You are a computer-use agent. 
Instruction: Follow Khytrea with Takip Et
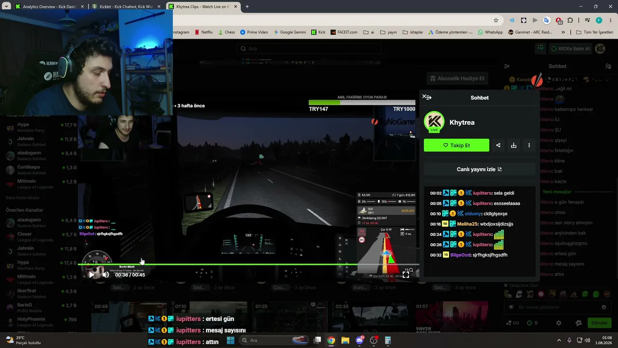pos(456,145)
